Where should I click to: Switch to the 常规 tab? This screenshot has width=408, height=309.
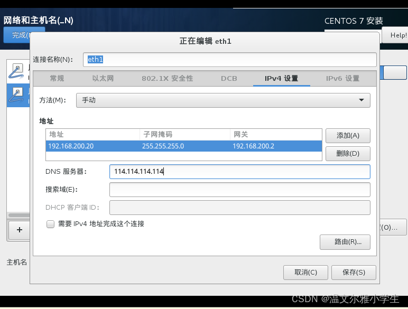pyautogui.click(x=57, y=79)
